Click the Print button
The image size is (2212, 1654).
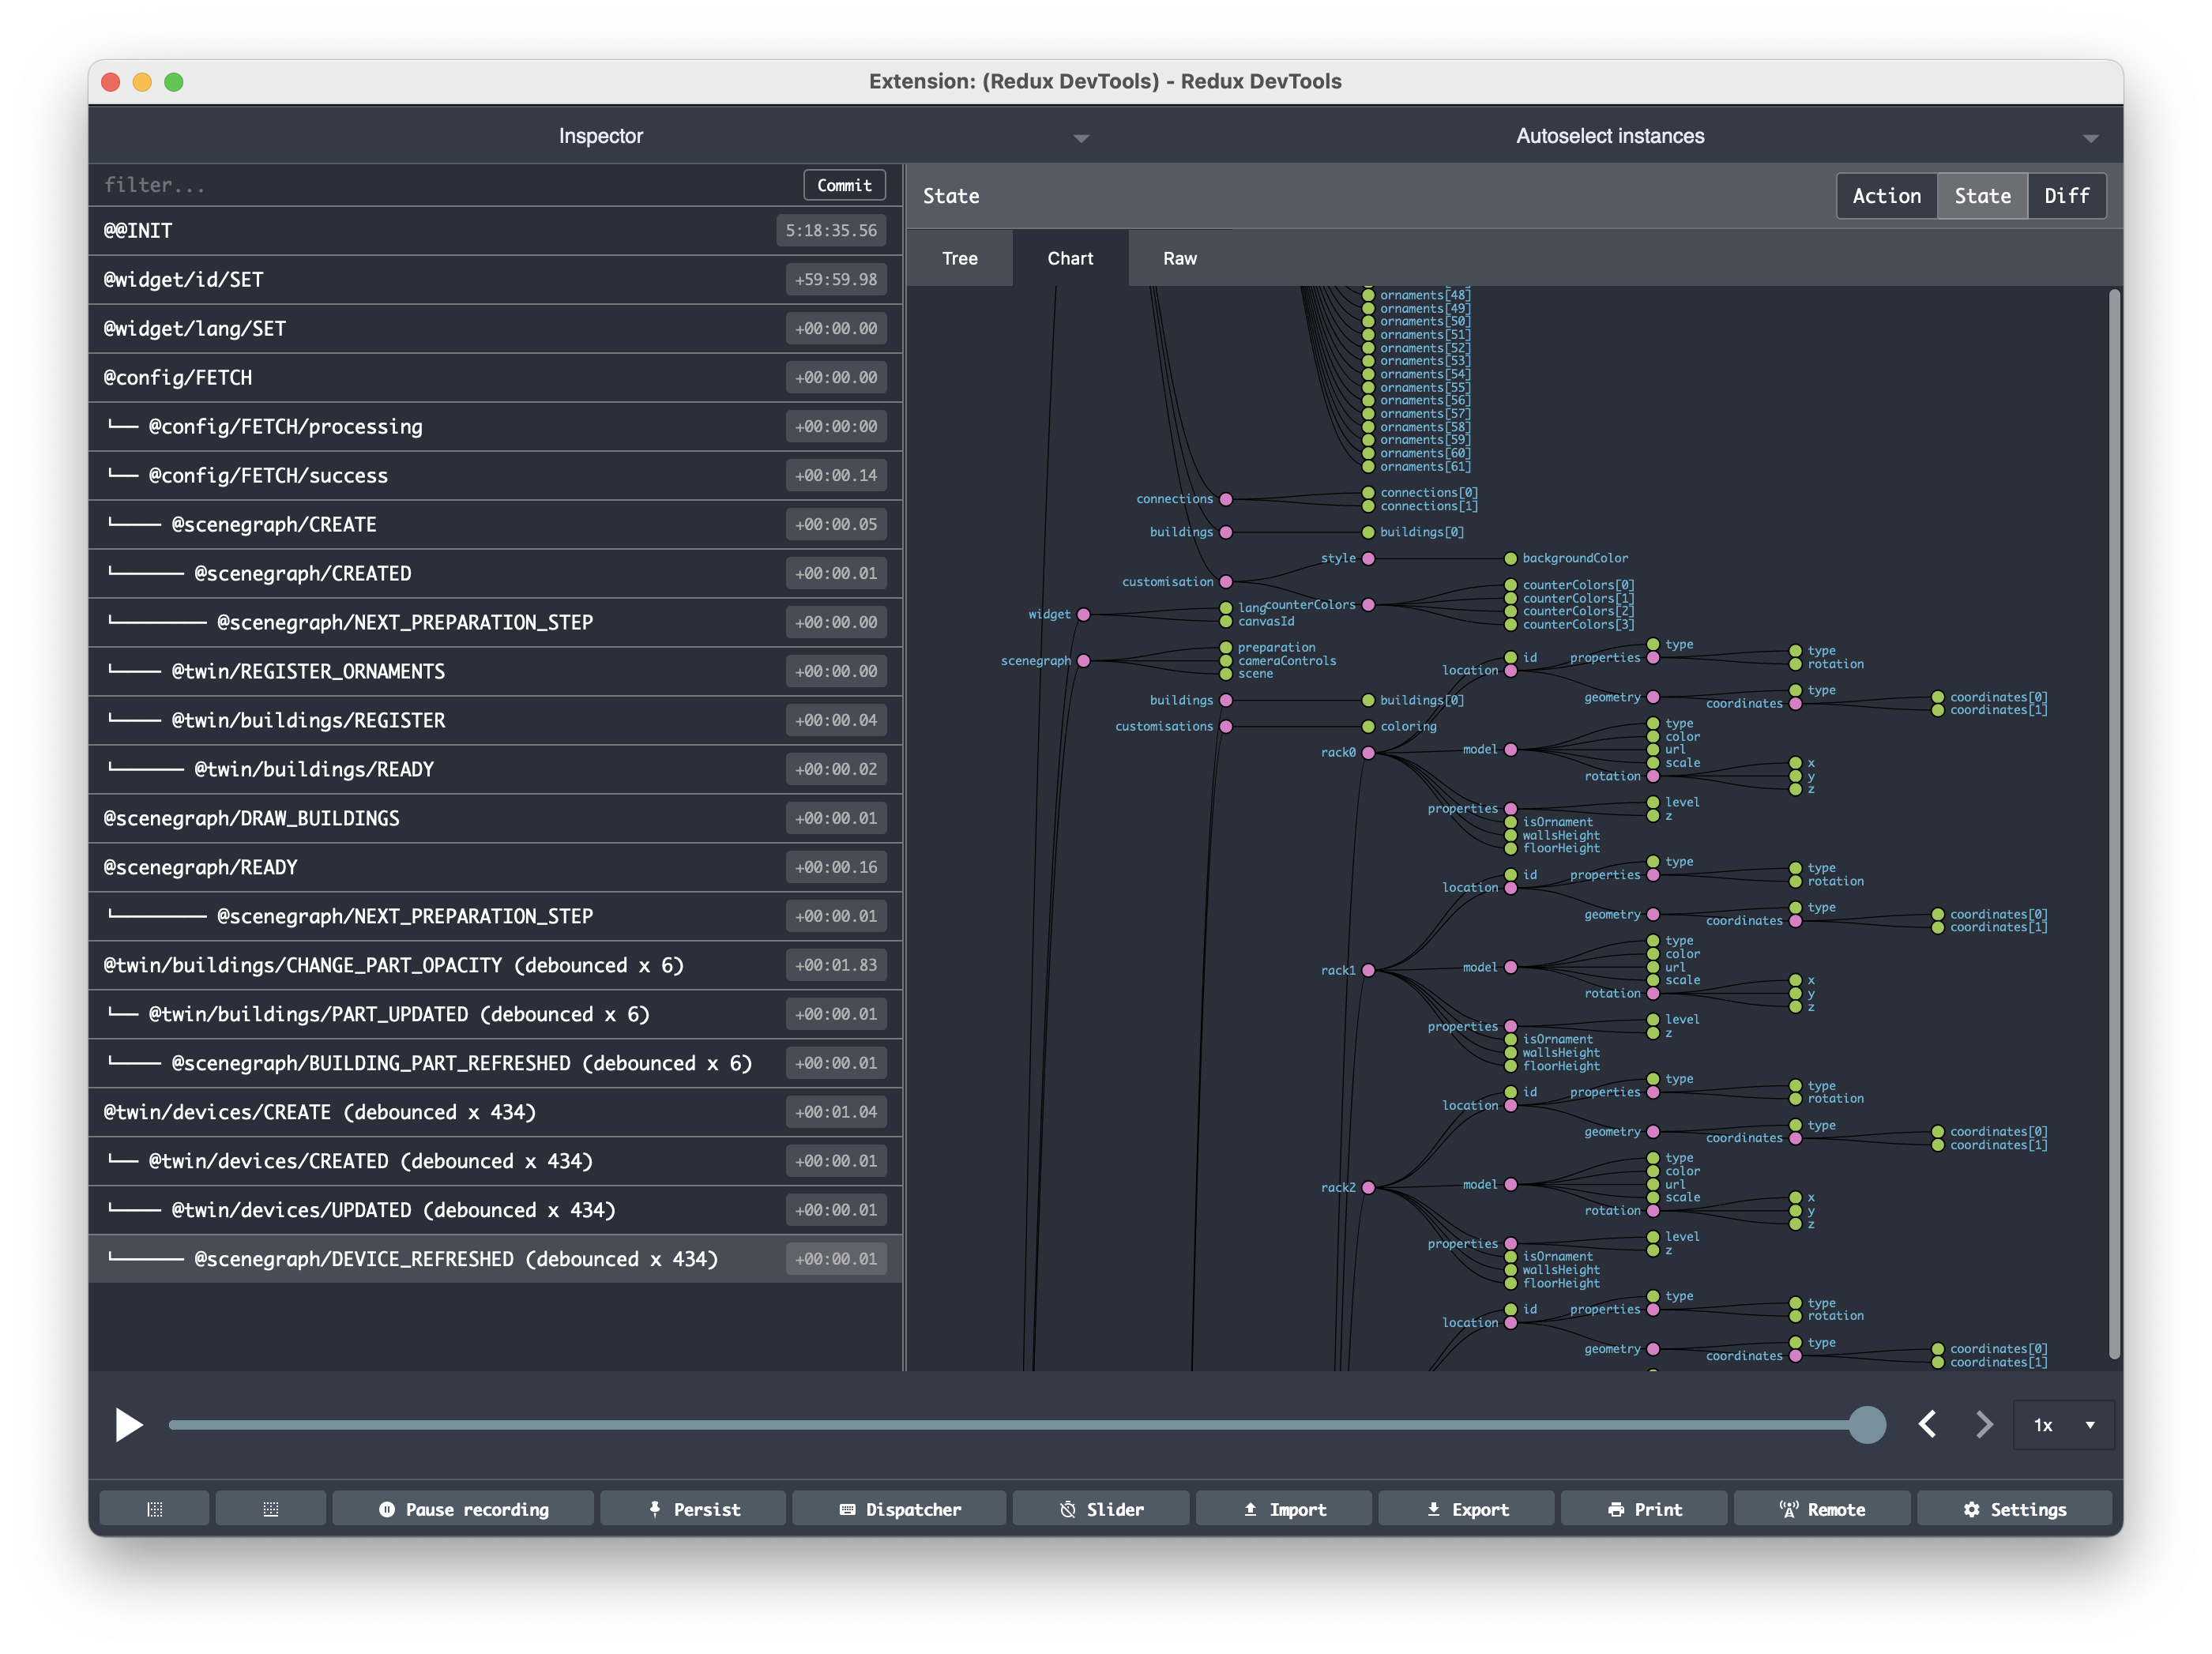[1644, 1509]
